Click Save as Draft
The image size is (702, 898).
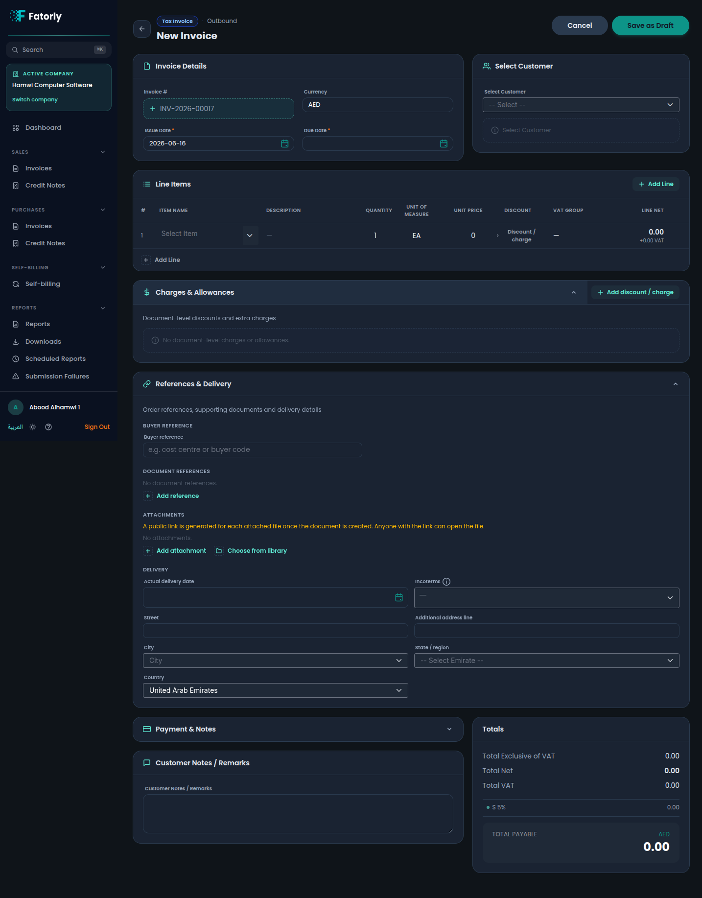click(x=650, y=25)
